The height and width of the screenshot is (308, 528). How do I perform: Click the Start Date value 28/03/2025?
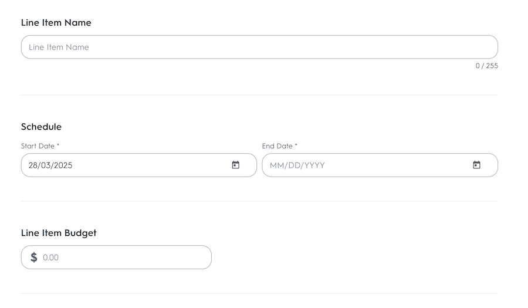tap(50, 165)
